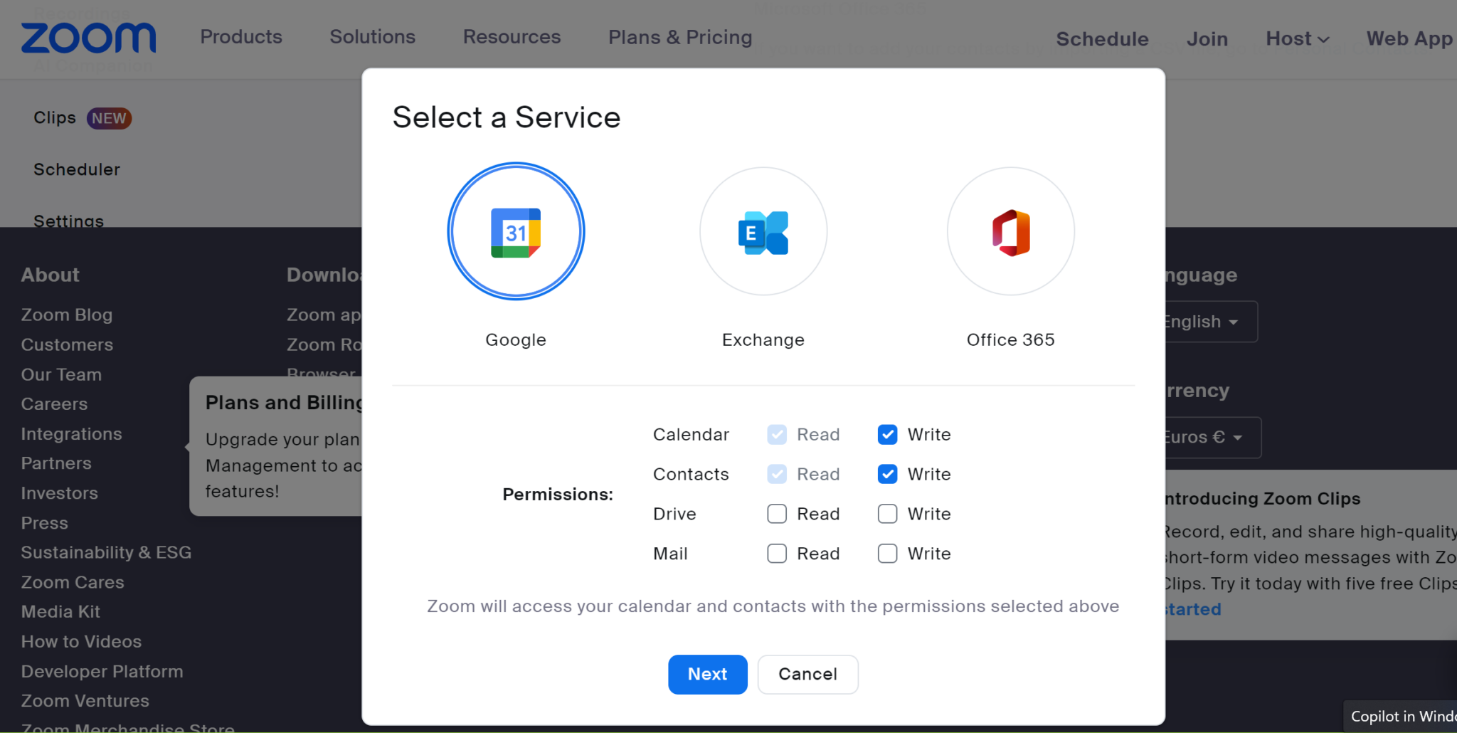The width and height of the screenshot is (1457, 733).
Task: Pick the Office 365 service icon
Action: 1010,232
